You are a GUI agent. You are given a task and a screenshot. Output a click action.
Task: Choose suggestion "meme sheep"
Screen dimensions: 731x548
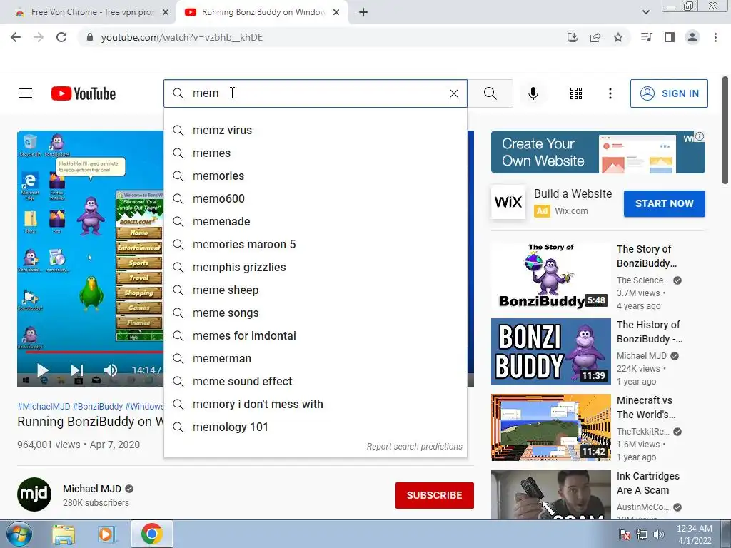pos(315,290)
